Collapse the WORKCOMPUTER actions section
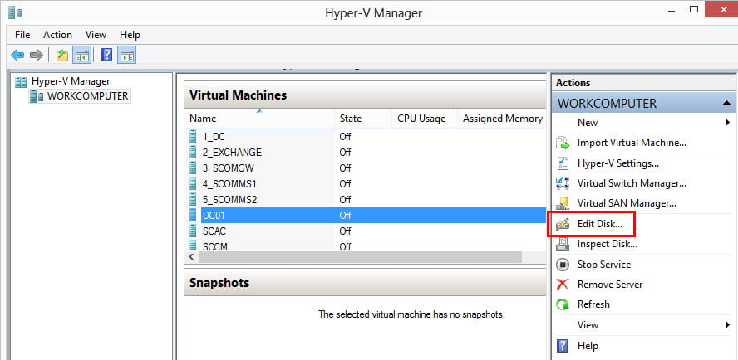 point(727,104)
